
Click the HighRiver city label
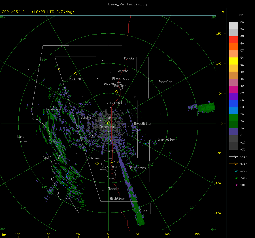click(118, 199)
